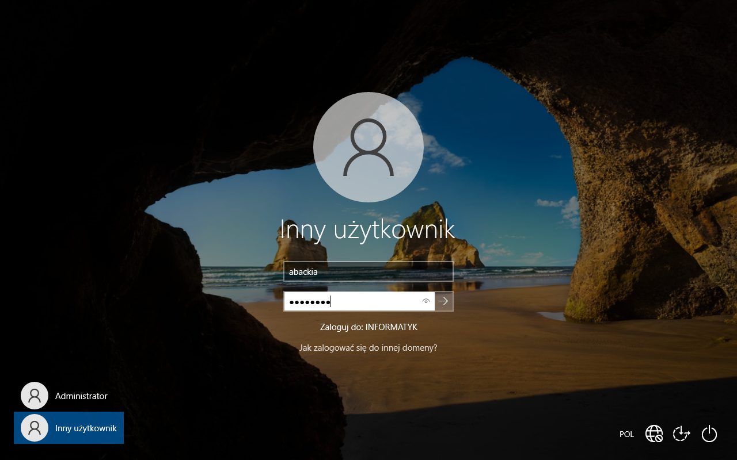Reveal password using the eye icon
The height and width of the screenshot is (460, 737).
[x=426, y=301]
